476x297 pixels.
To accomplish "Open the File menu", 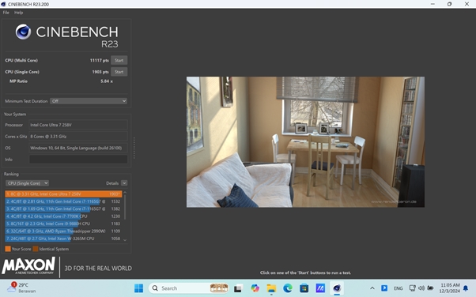I will pyautogui.click(x=6, y=13).
